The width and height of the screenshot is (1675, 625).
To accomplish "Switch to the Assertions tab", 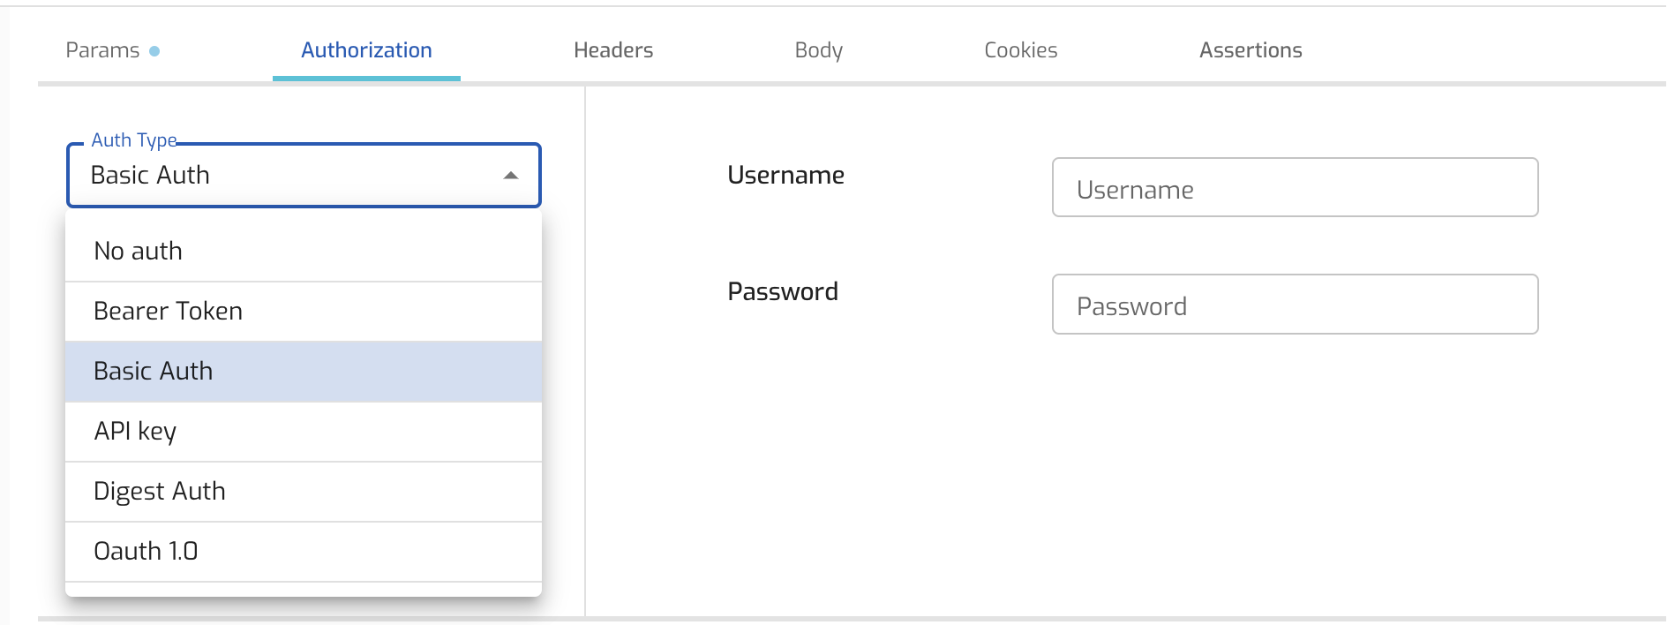I will (x=1250, y=50).
